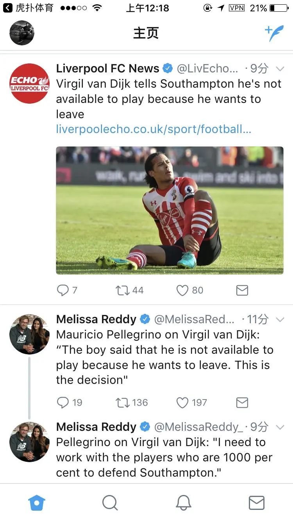View the Virgil van Dijk photo
The height and width of the screenshot is (522, 293).
click(x=170, y=210)
